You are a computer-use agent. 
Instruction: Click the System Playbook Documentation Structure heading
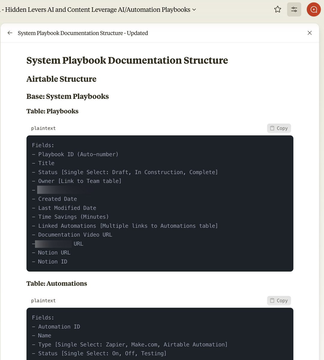[127, 60]
